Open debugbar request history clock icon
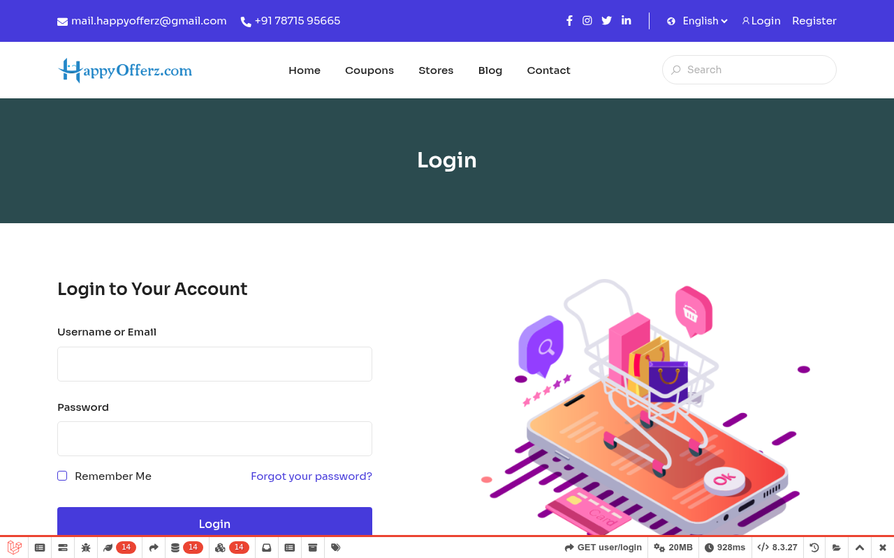Screen dimensions: 894x558 pyautogui.click(x=814, y=548)
